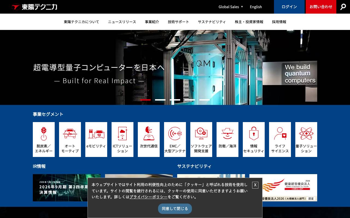Open the search magnifier icon
The height and width of the screenshot is (218, 350).
click(x=343, y=7)
